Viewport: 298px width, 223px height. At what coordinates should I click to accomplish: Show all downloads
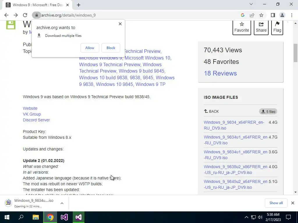[x=276, y=203]
